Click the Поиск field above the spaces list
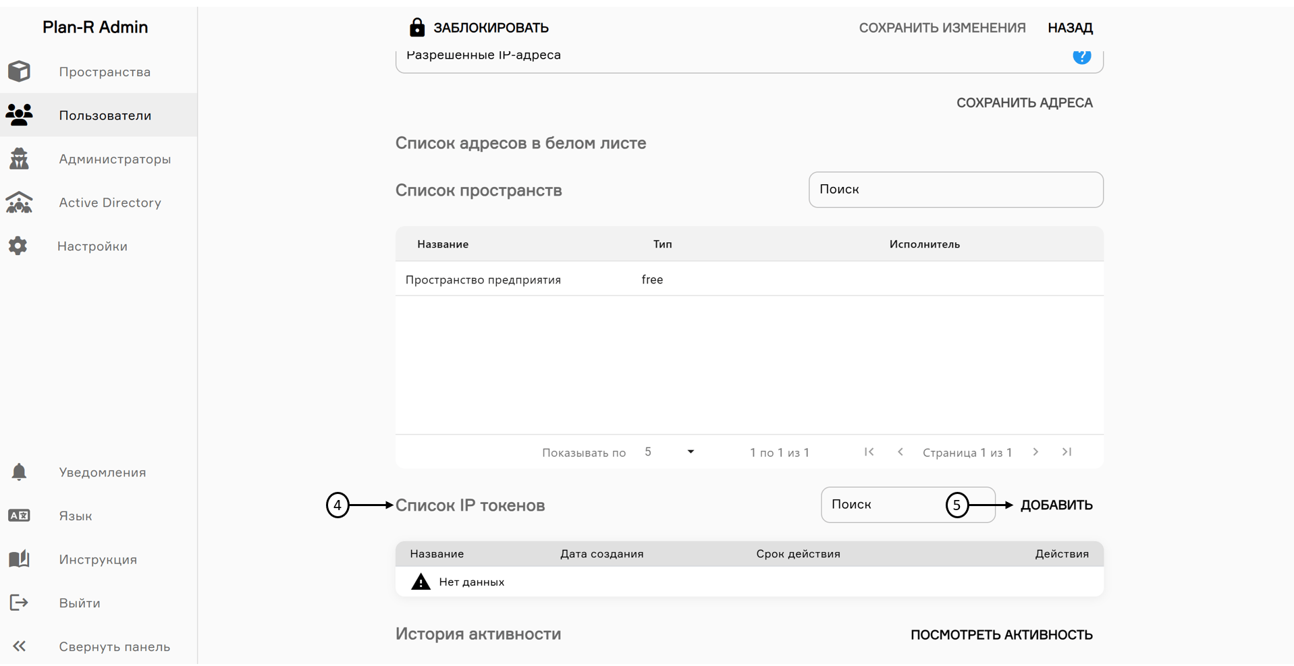This screenshot has width=1294, height=666. click(955, 190)
